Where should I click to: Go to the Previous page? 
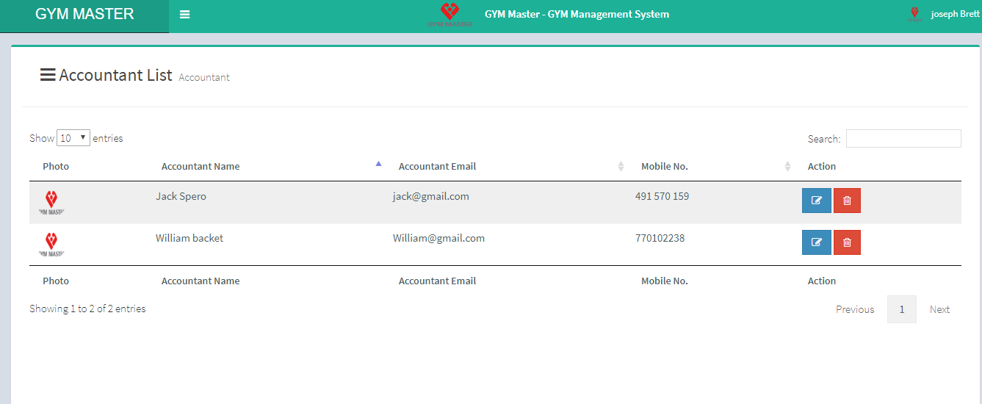click(x=855, y=309)
